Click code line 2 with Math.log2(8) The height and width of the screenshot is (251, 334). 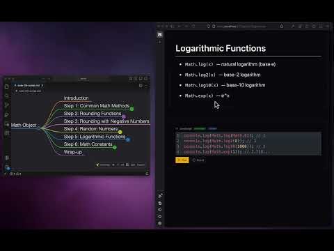pos(220,141)
